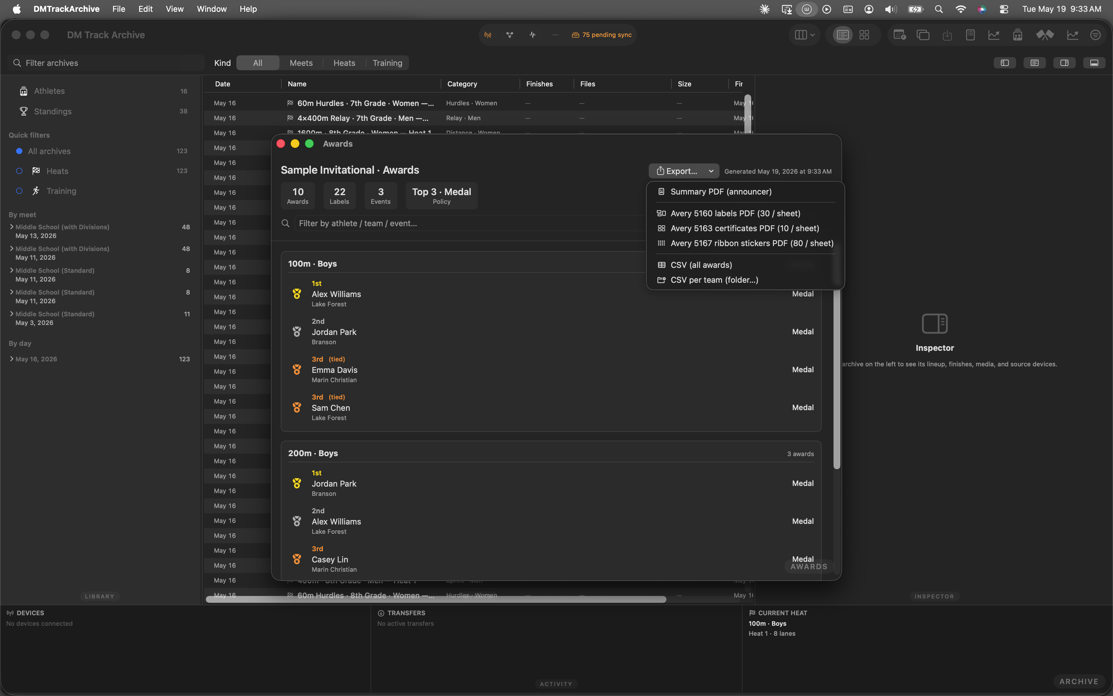Open the File menu

[119, 9]
